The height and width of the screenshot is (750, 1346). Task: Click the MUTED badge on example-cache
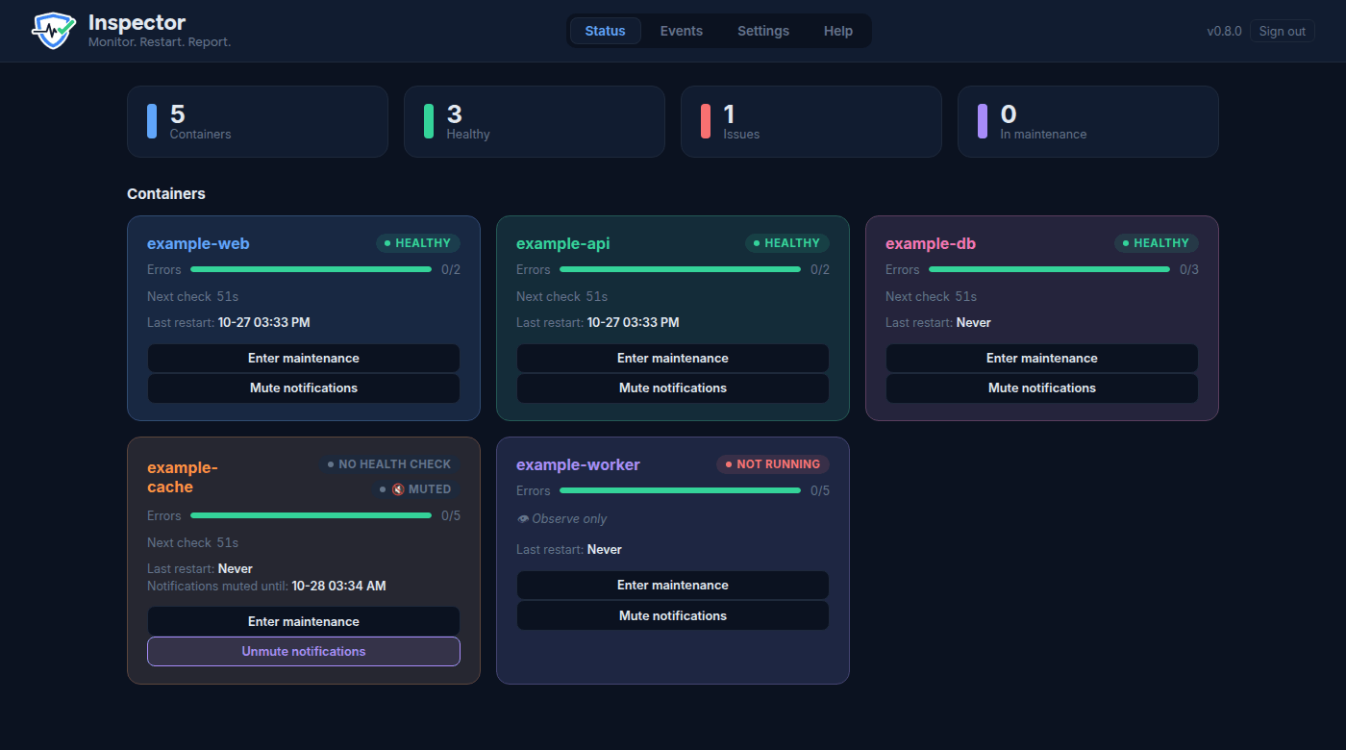point(416,489)
